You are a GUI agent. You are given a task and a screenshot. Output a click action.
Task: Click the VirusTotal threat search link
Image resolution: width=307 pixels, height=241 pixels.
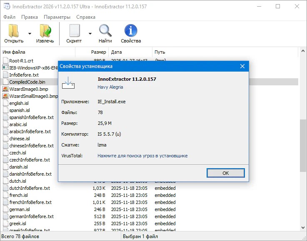(142, 156)
